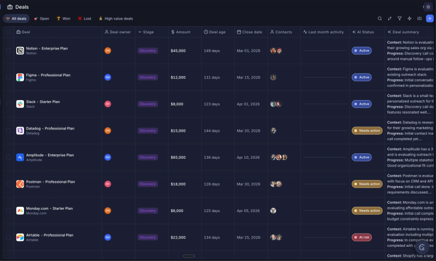Check the Postman - Professional Plan row checkbox
Screen dimensions: 436x261
[8, 184]
